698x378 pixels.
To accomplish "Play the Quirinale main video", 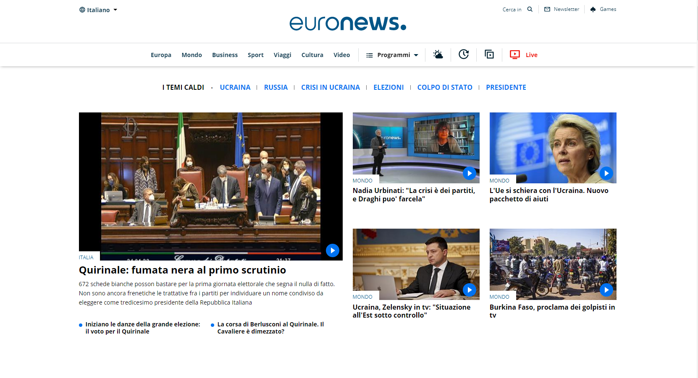I will click(333, 250).
